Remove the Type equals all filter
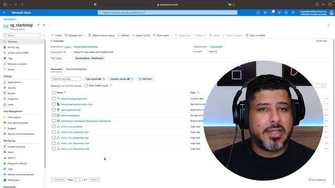Viewport: 335px width, 188px height. [104, 79]
